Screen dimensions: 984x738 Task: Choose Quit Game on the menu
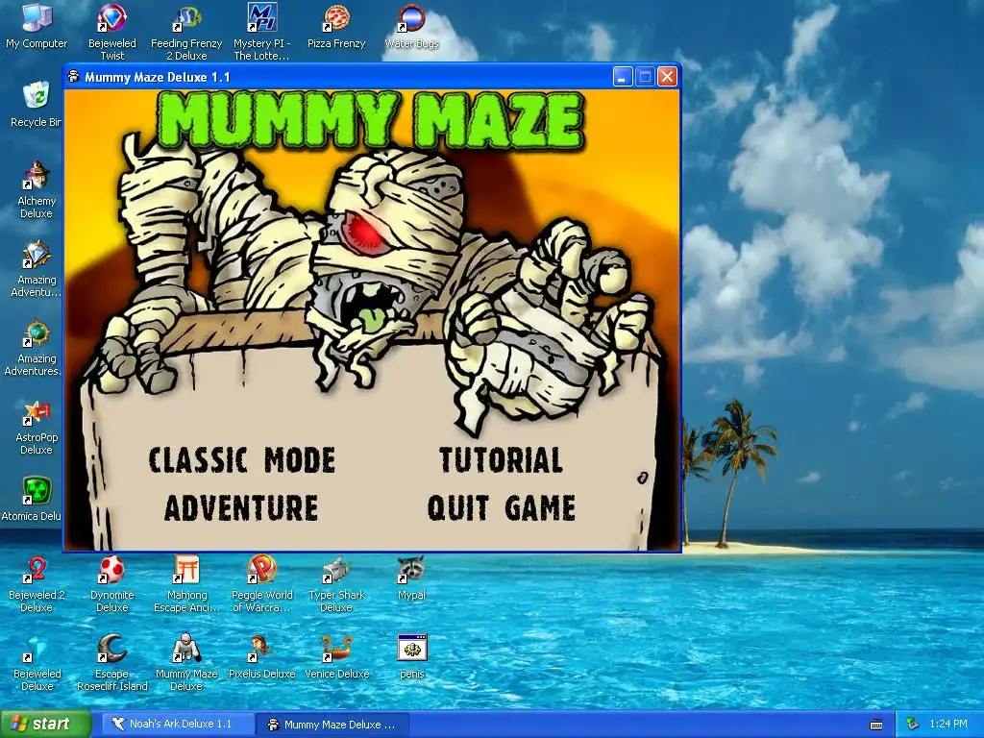(501, 507)
